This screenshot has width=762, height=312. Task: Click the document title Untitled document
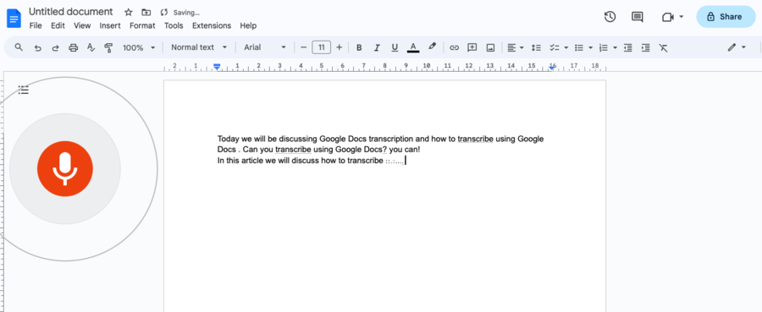(x=71, y=12)
